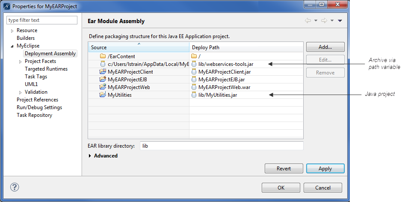
Task: Click the EAR library directory field
Action: (x=221, y=146)
